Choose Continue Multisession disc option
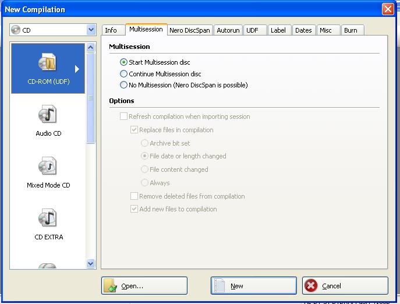 coord(123,74)
